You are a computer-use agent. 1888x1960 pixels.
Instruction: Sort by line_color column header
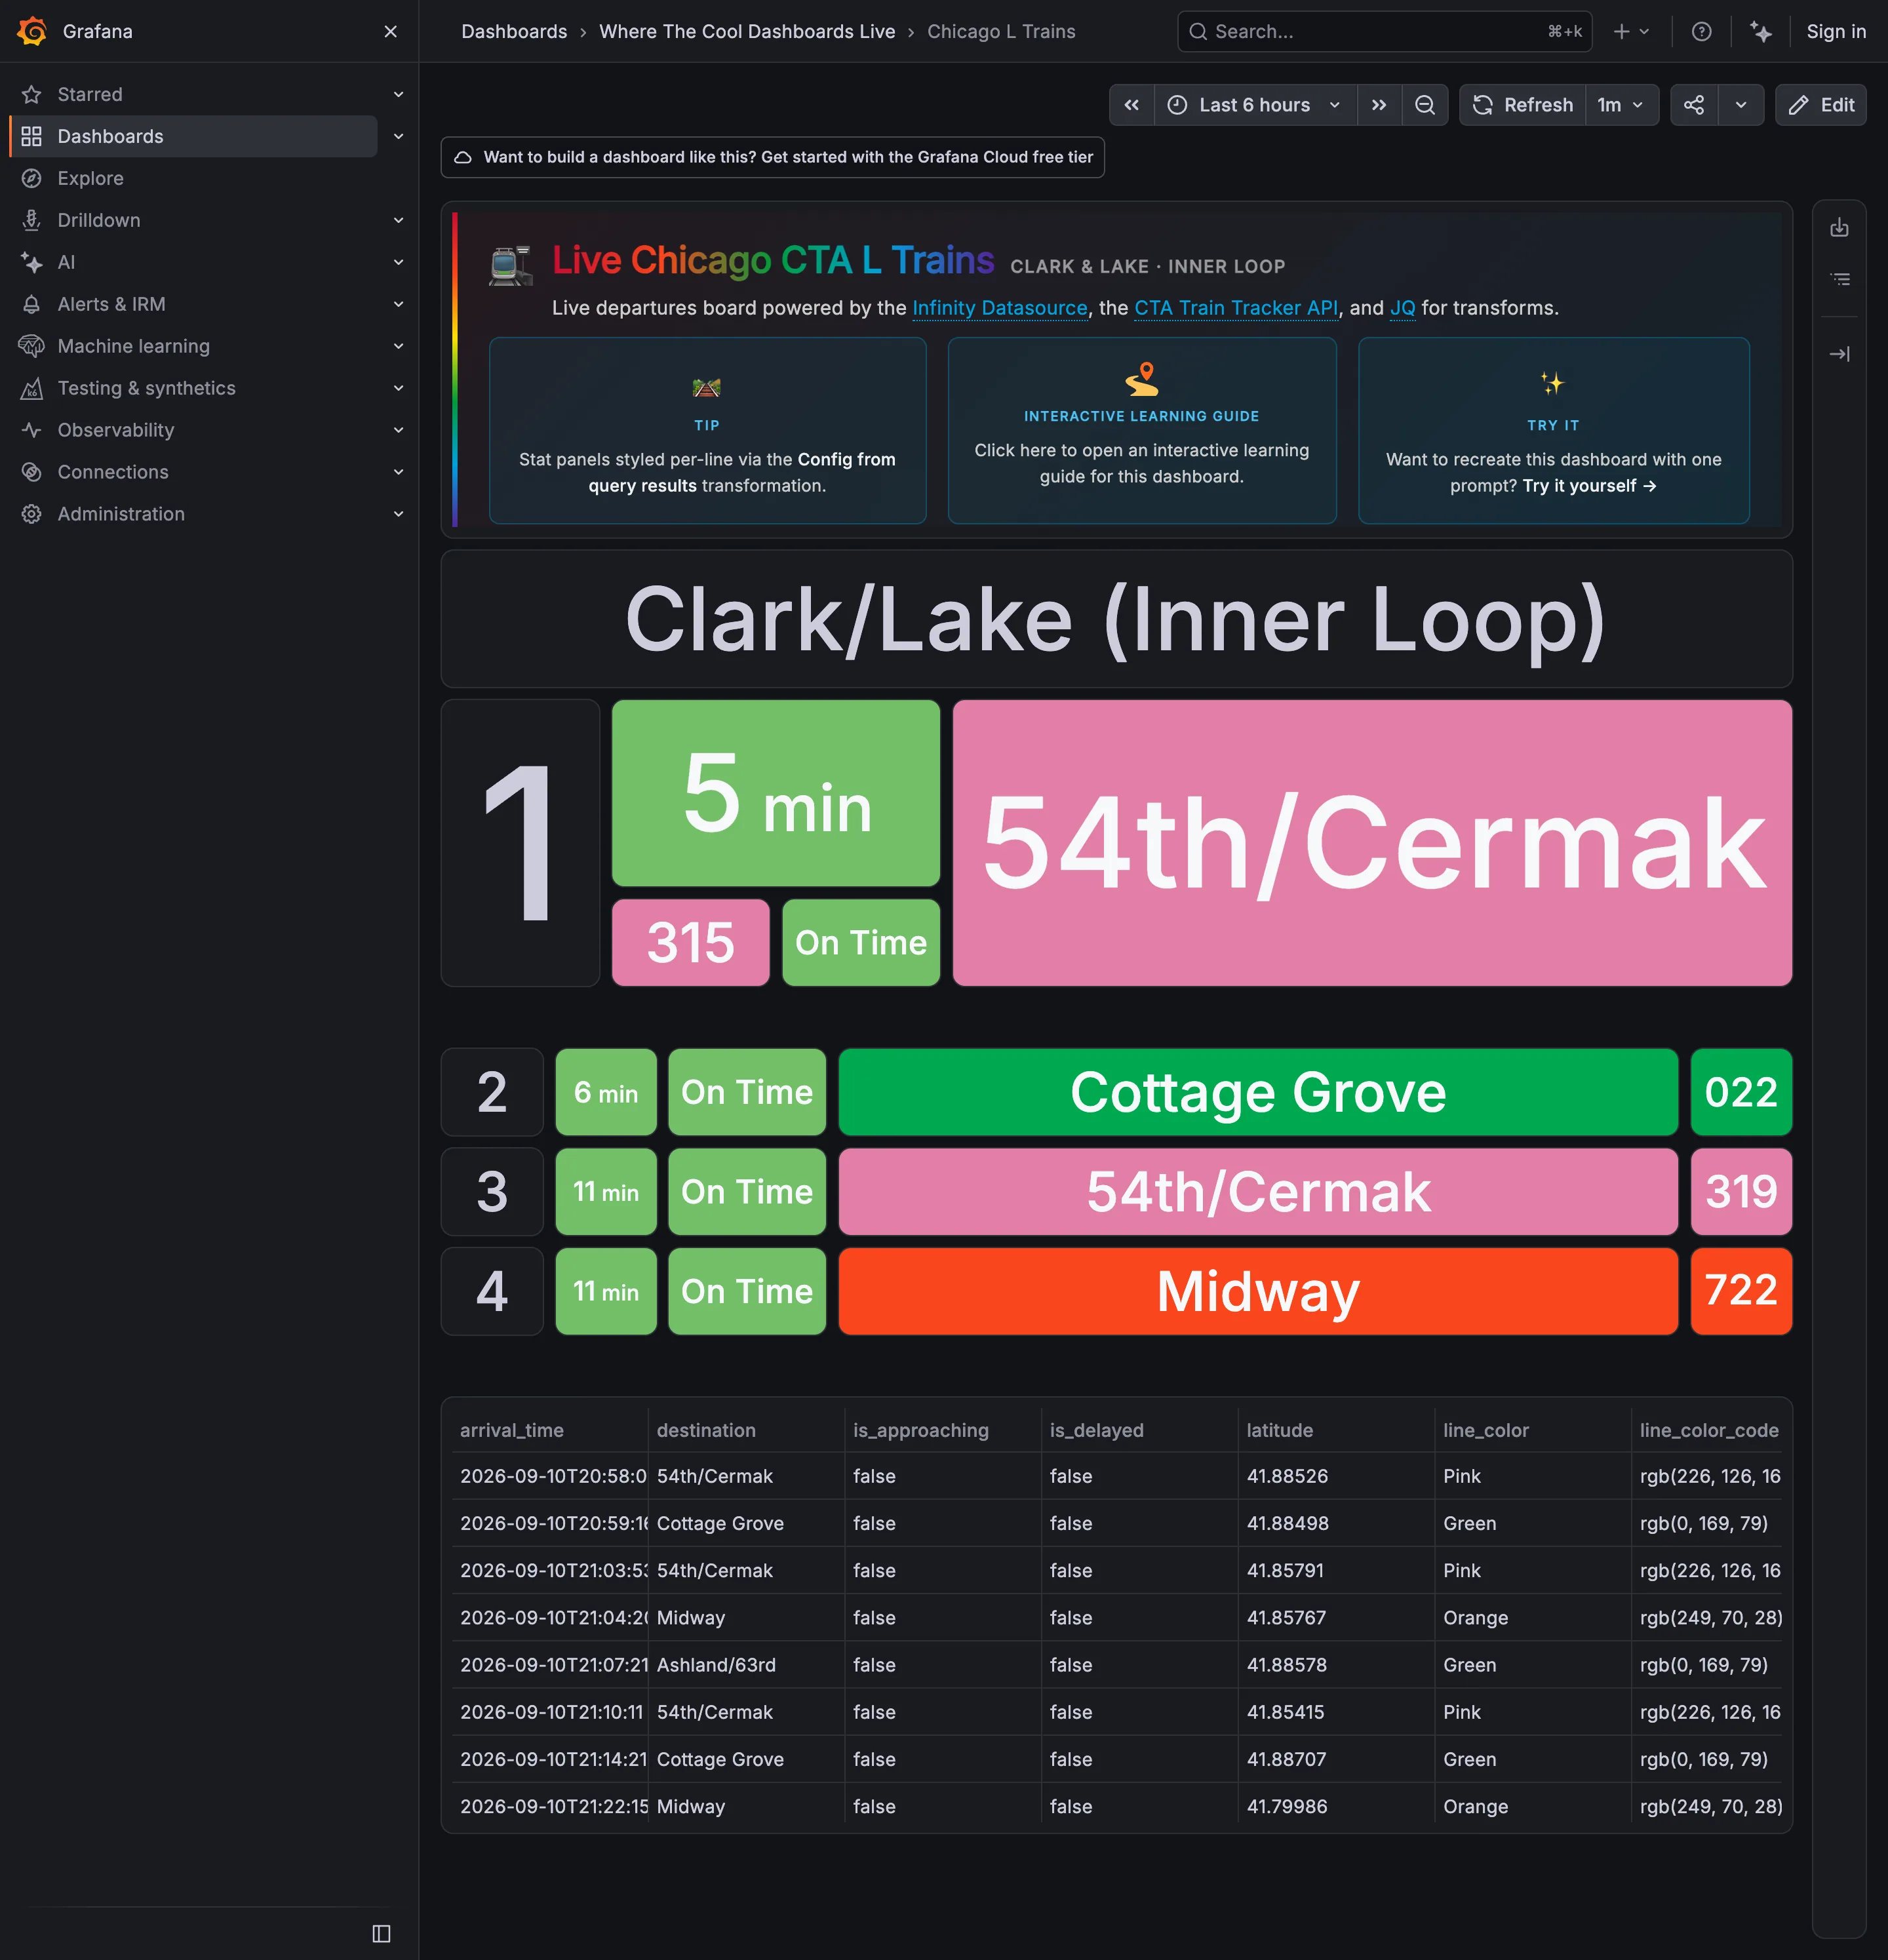1486,1430
